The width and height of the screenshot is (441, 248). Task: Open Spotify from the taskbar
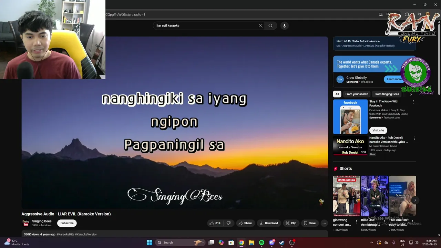tap(261, 242)
